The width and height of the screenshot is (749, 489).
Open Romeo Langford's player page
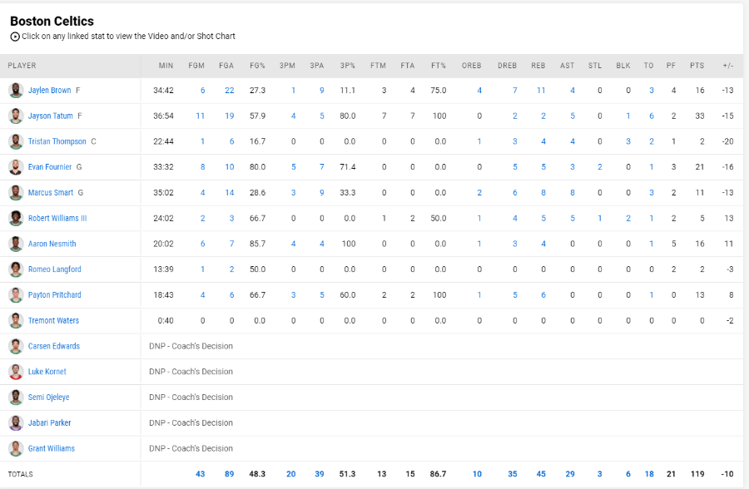tap(54, 269)
